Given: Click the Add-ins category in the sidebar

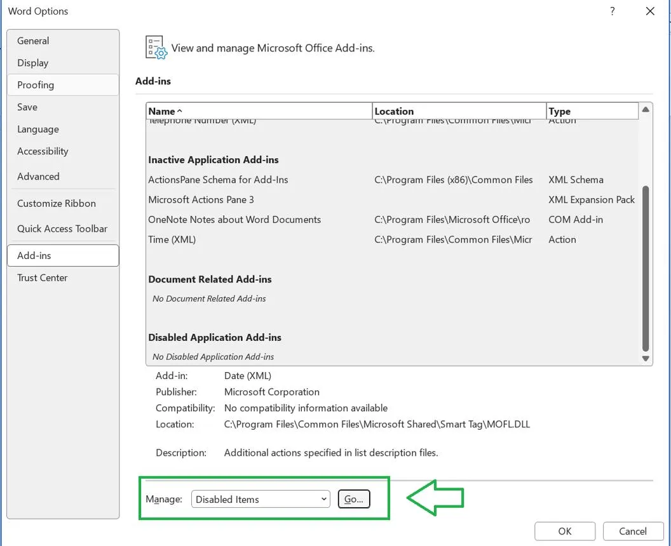Looking at the screenshot, I should click(x=63, y=255).
